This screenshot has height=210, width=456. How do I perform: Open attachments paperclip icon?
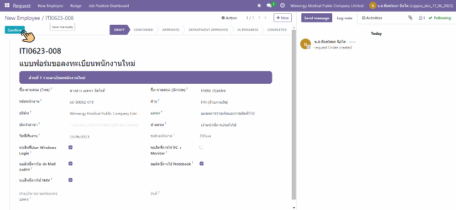410,18
